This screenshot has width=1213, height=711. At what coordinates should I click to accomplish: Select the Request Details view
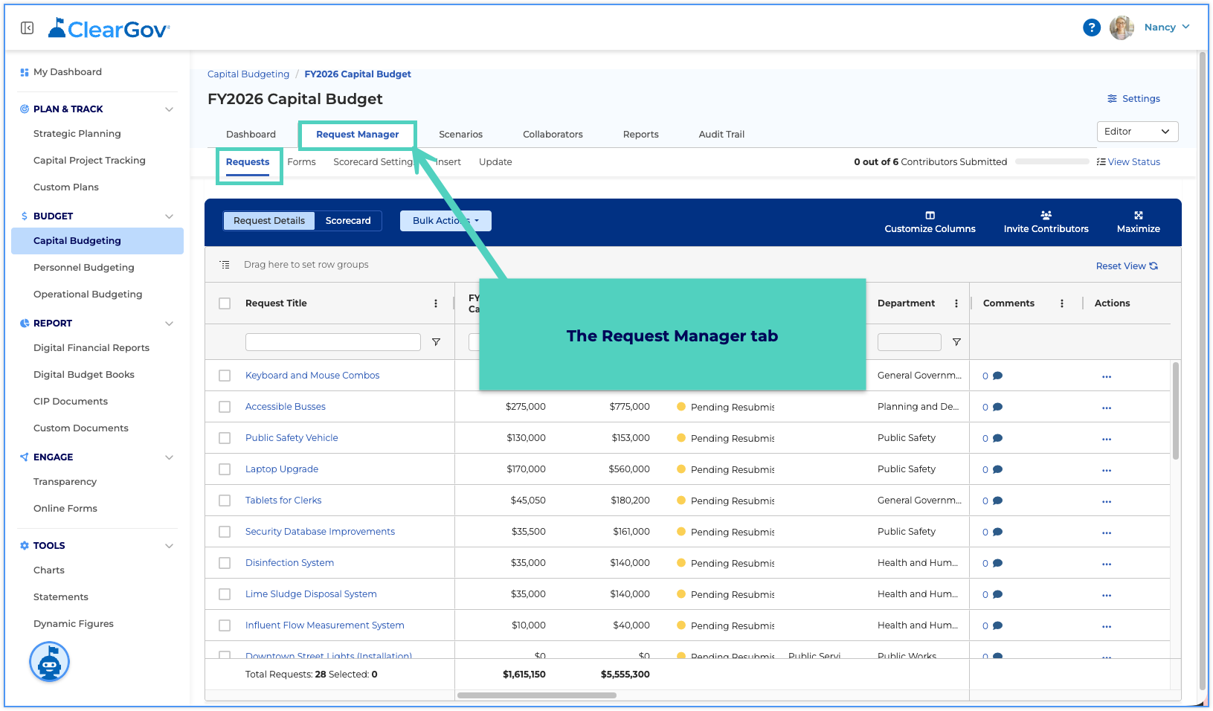tap(269, 221)
